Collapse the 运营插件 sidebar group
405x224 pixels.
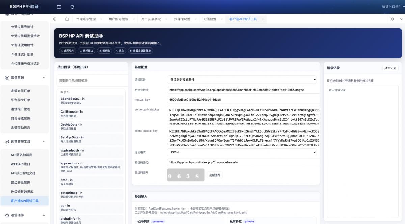click(x=44, y=215)
